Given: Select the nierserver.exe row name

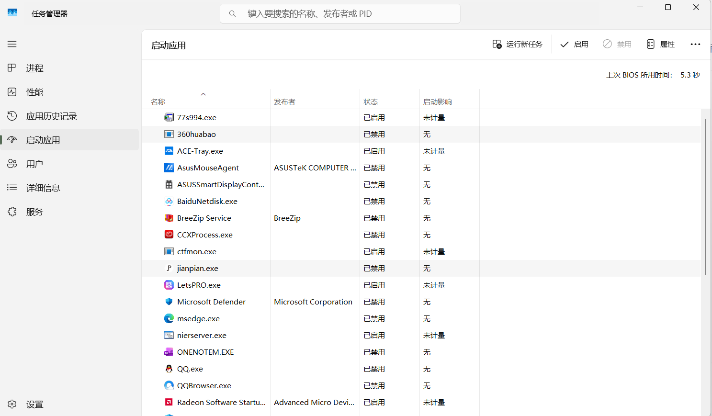Looking at the screenshot, I should pyautogui.click(x=202, y=335).
